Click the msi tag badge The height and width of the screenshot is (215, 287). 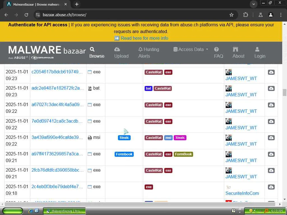[x=168, y=138]
